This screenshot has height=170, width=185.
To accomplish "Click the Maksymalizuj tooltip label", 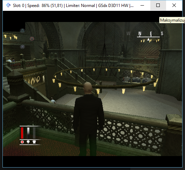I will click(x=172, y=20).
